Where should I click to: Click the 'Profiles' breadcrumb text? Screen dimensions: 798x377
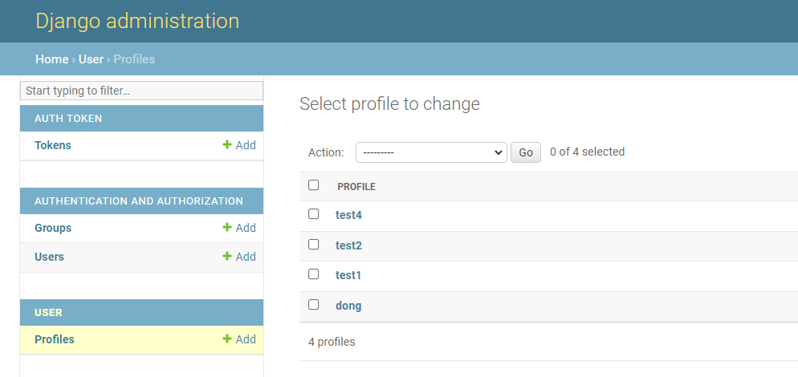click(x=134, y=59)
